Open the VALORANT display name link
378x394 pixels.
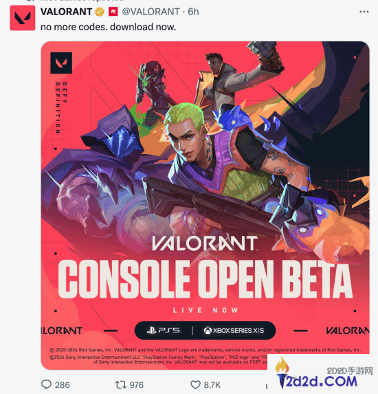(x=66, y=12)
